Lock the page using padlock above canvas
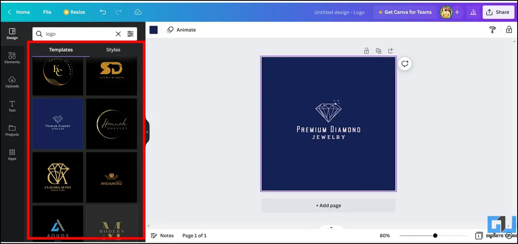 coord(366,51)
